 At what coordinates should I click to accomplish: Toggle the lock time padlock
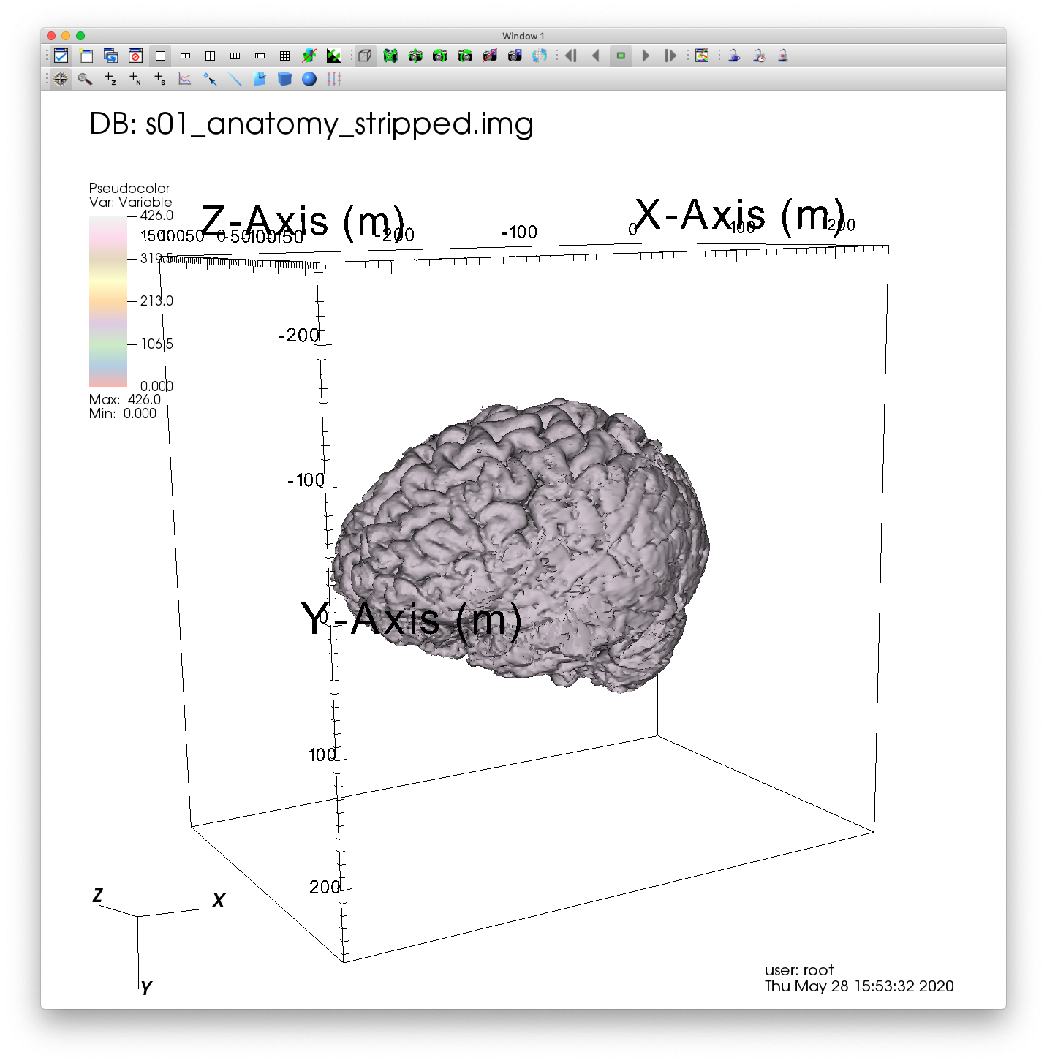pos(759,56)
